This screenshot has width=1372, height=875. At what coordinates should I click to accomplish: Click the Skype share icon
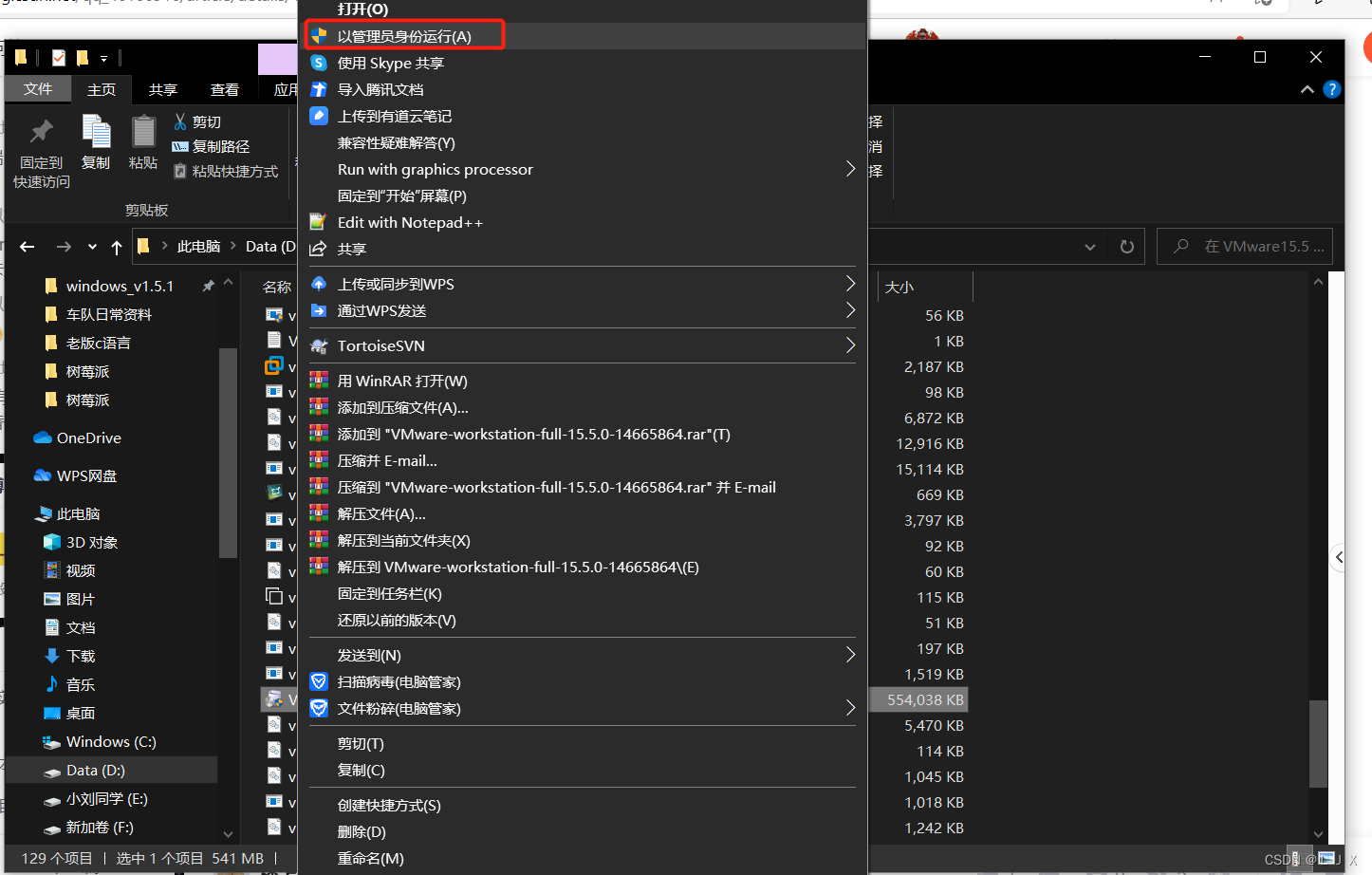click(x=319, y=63)
